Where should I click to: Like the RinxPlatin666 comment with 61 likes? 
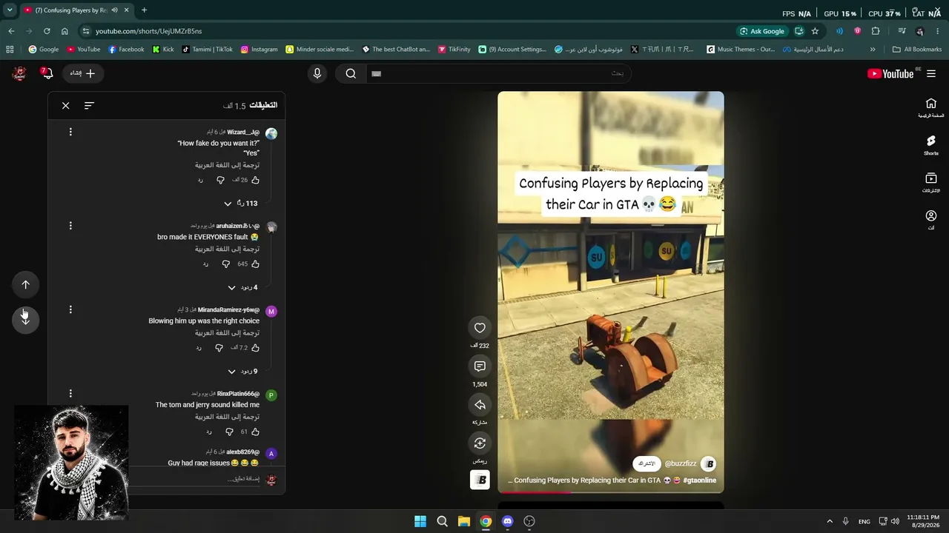(x=255, y=432)
